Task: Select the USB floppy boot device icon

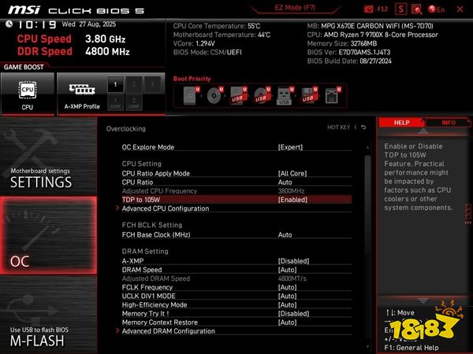Action: 308,96
